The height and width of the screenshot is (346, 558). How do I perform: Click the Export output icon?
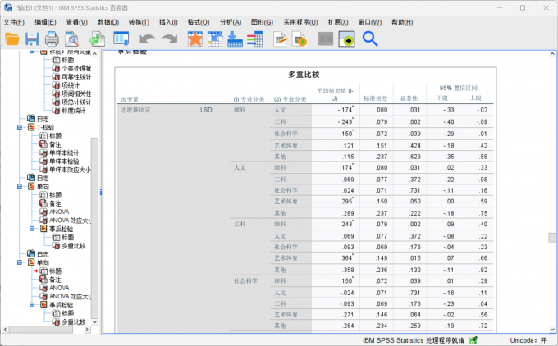point(97,39)
